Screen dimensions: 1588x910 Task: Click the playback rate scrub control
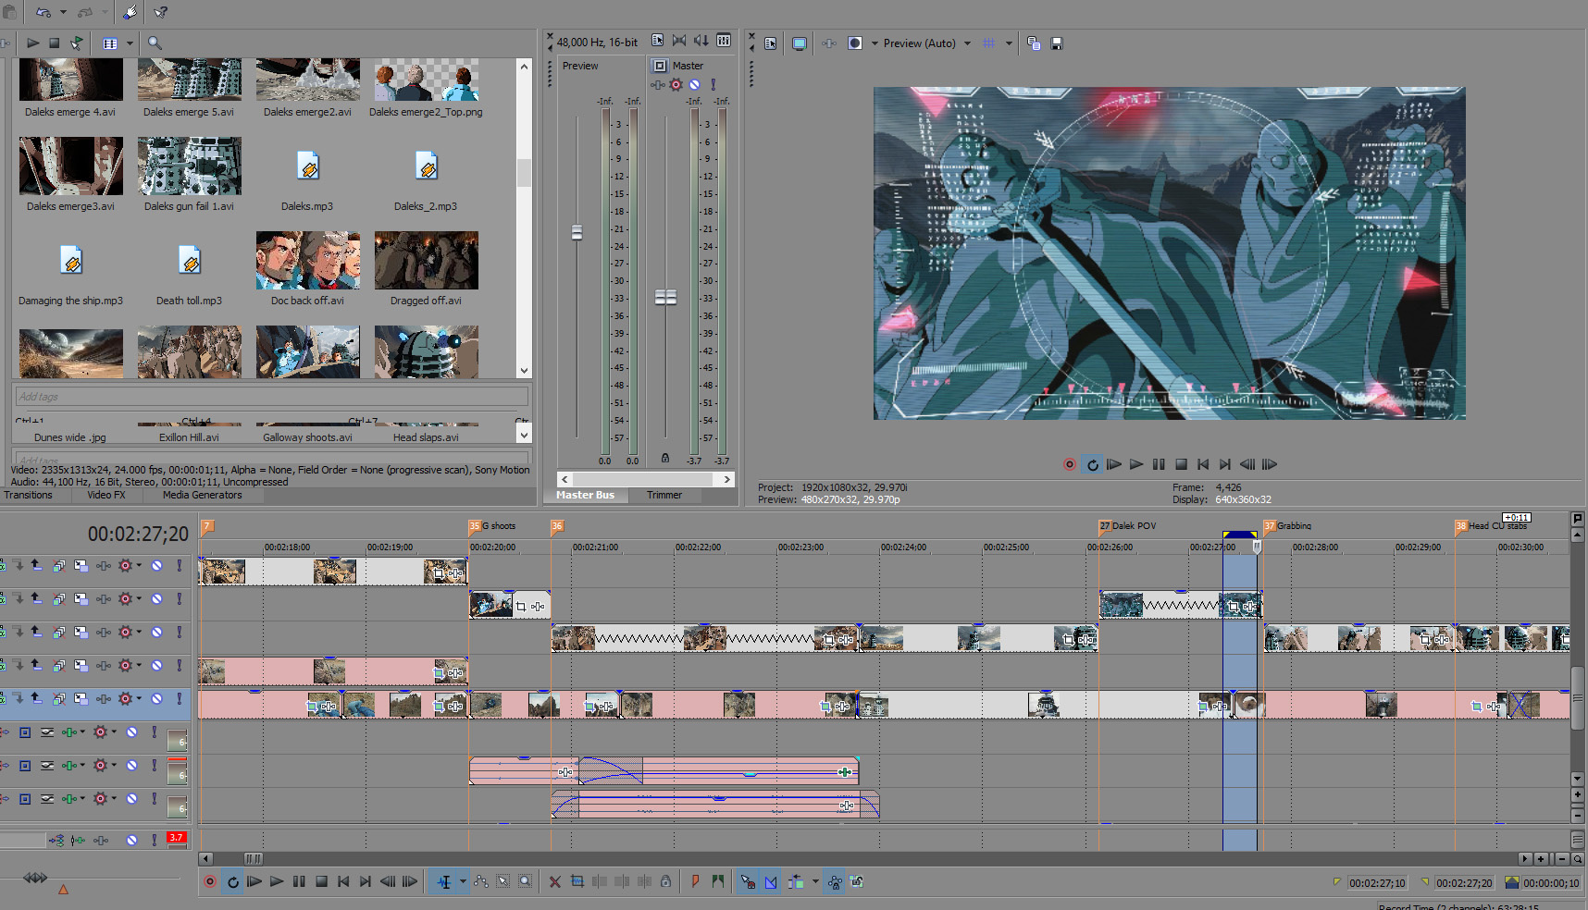click(x=35, y=878)
